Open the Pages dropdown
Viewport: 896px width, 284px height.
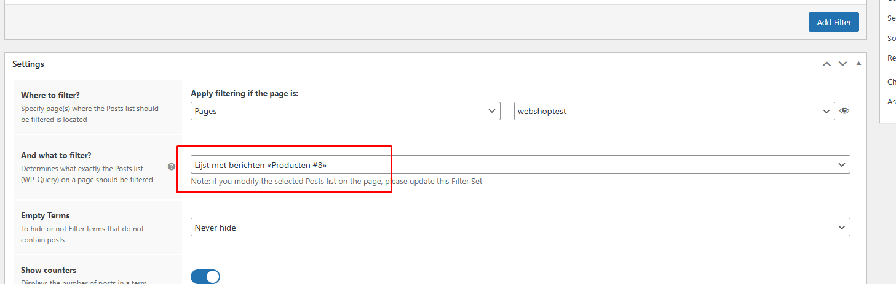tap(345, 111)
